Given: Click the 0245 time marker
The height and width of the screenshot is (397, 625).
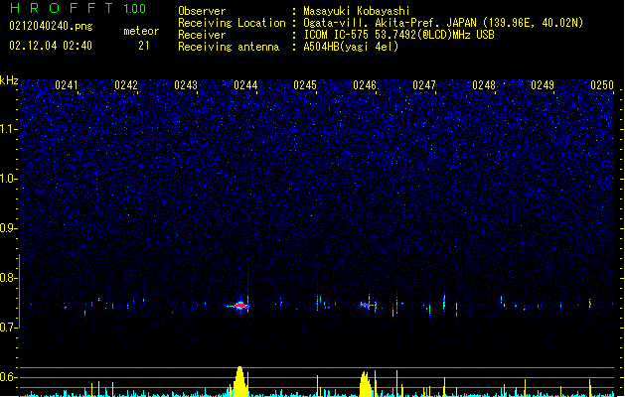Looking at the screenshot, I should tap(305, 85).
